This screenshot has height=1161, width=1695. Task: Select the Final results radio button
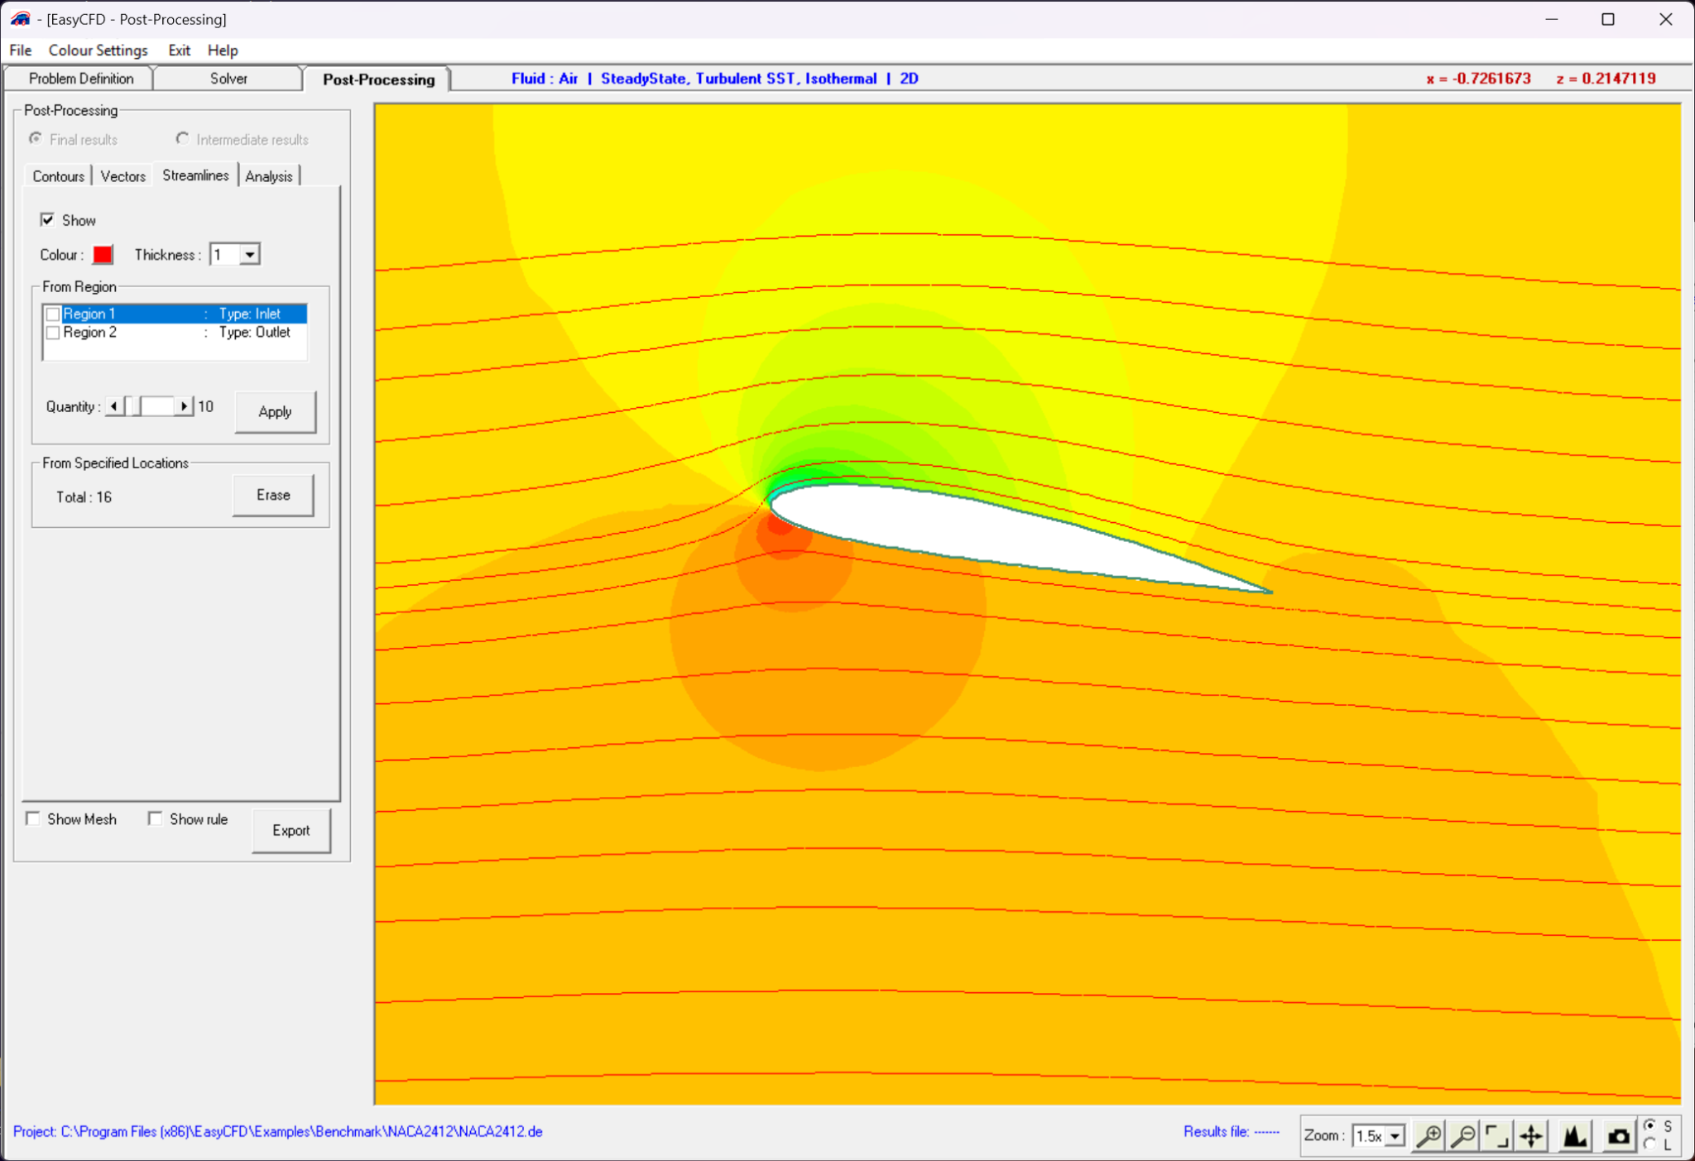tap(36, 138)
